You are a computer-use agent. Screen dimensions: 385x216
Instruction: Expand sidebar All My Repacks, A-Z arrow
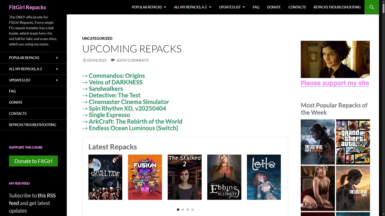[x=57, y=69]
